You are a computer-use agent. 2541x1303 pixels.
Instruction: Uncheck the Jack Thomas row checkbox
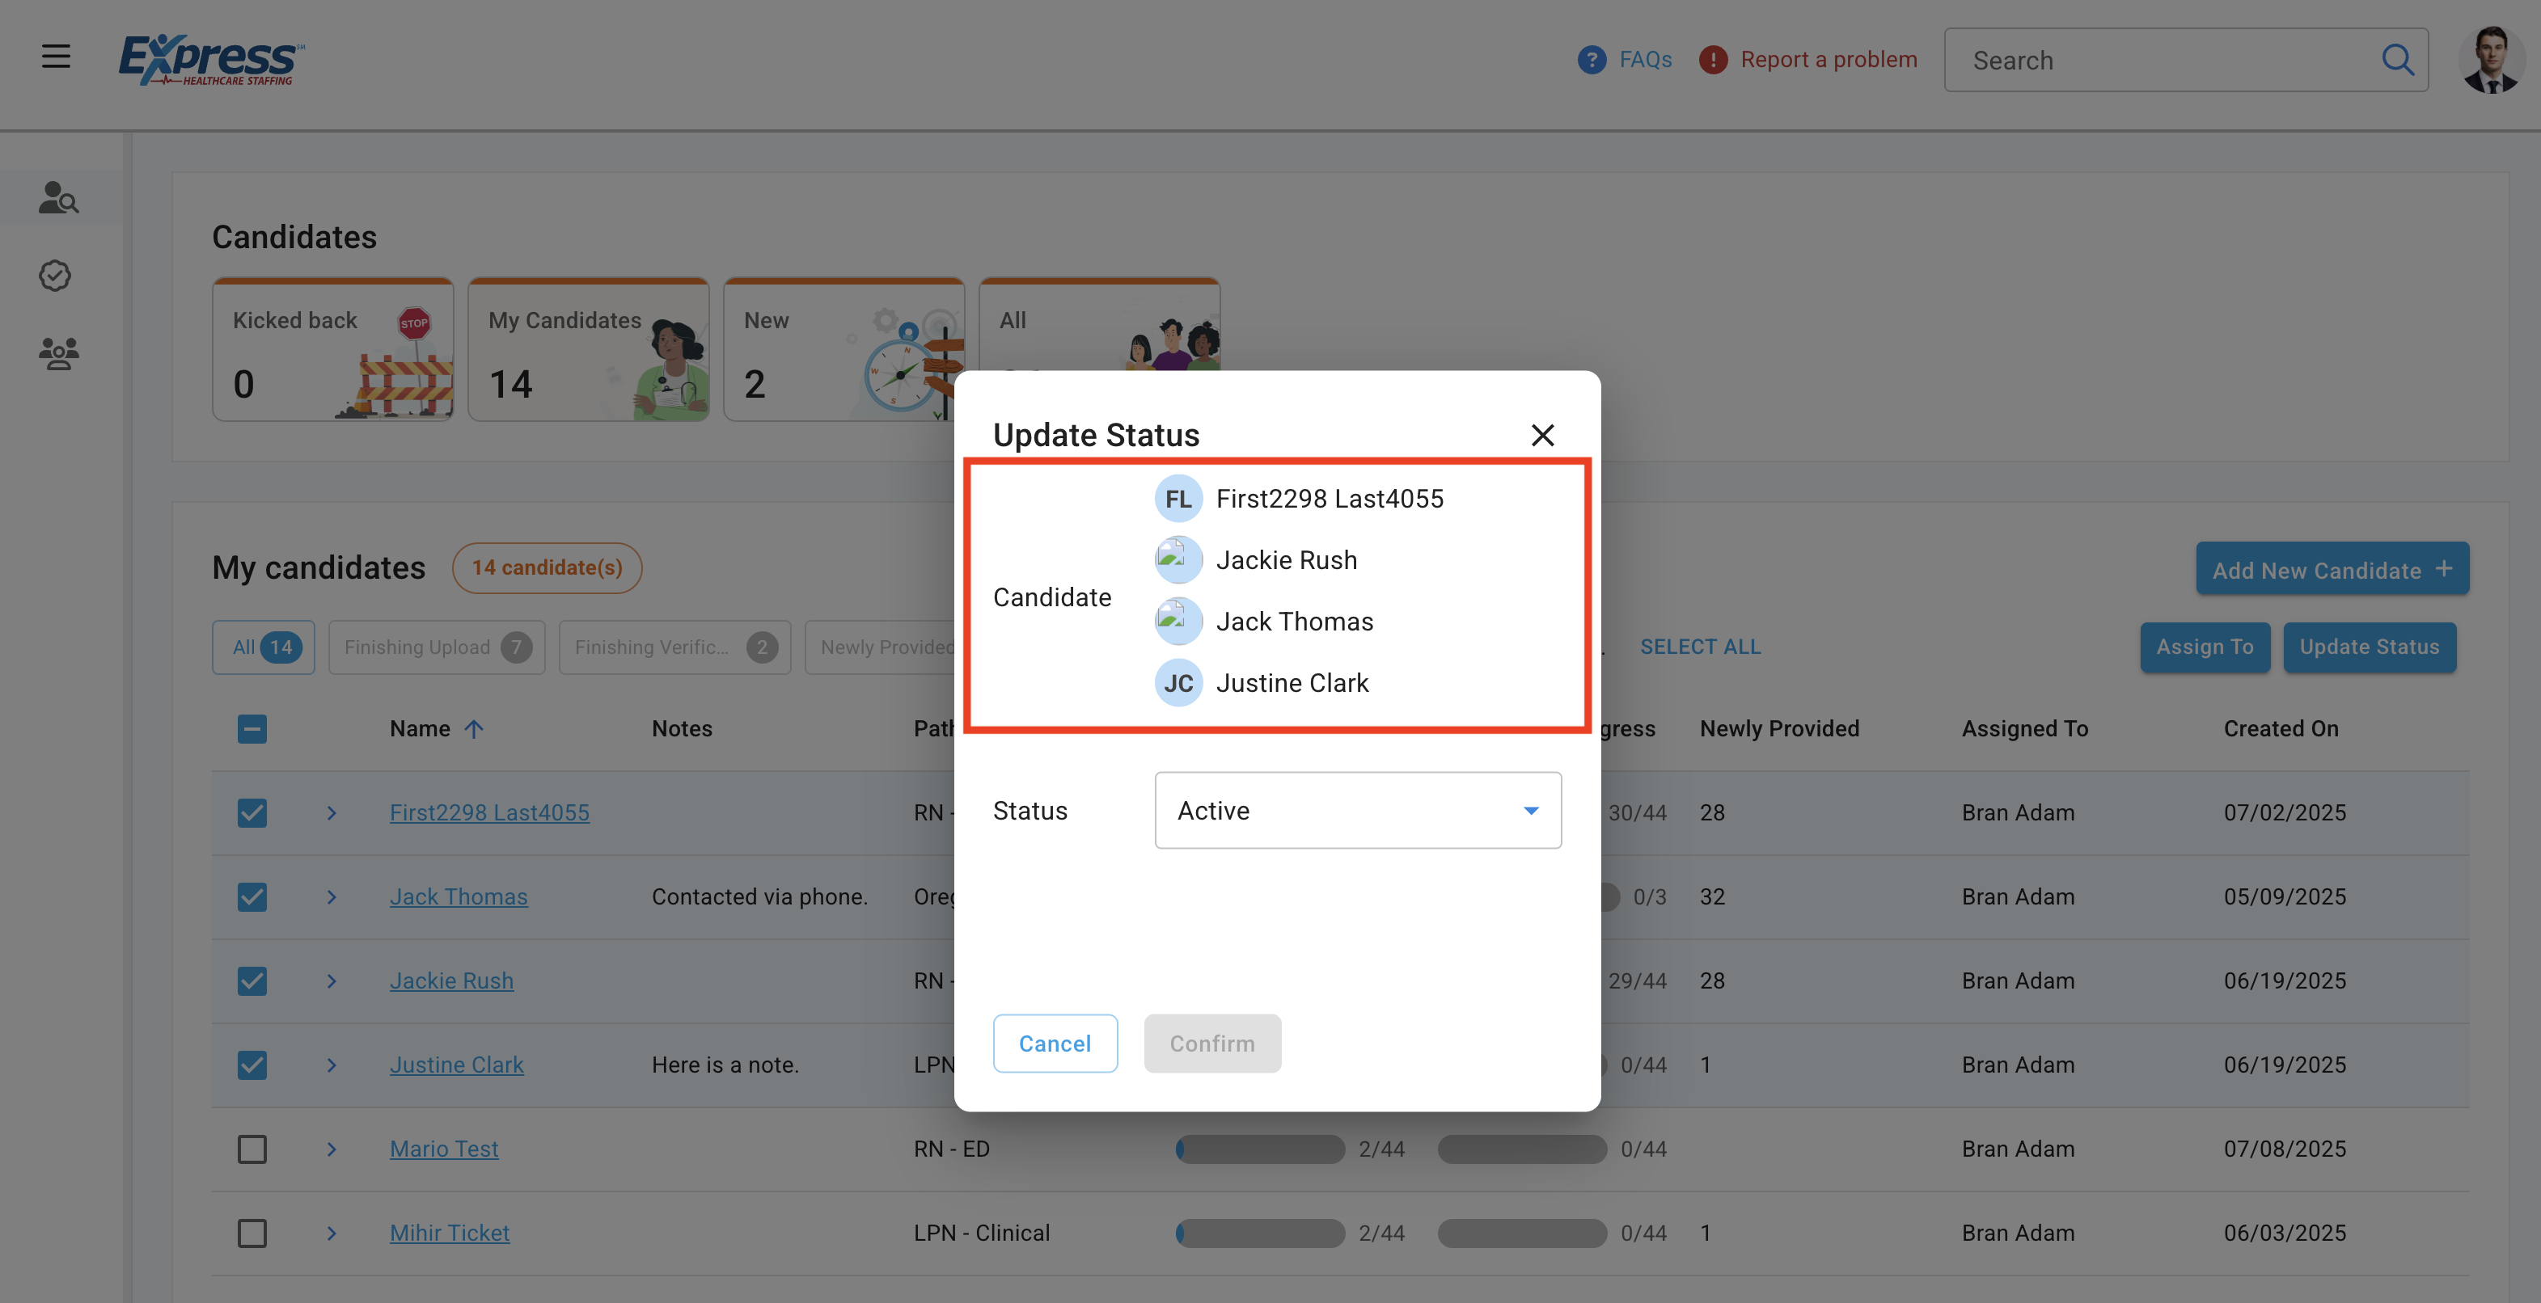[x=252, y=897]
